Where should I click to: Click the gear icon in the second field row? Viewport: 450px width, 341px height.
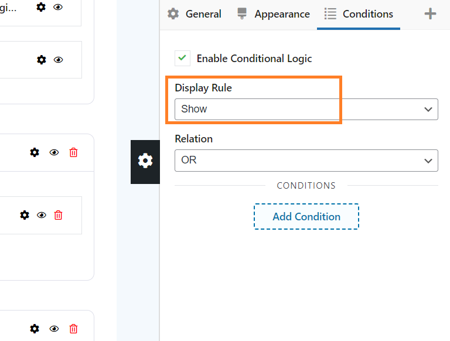[42, 60]
